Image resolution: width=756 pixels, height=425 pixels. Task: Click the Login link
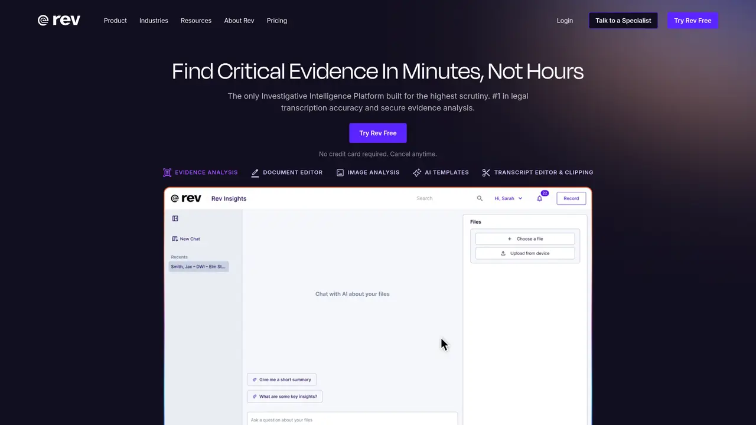pos(565,21)
